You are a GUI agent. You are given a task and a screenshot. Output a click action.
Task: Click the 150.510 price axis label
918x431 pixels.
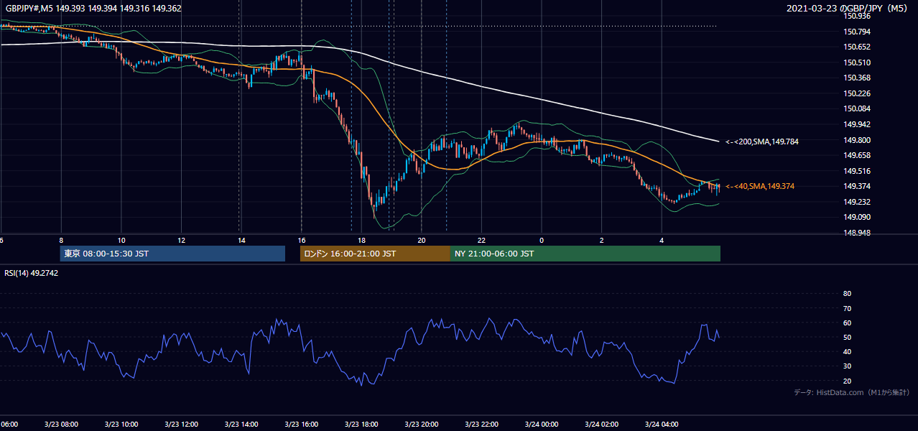coord(858,62)
